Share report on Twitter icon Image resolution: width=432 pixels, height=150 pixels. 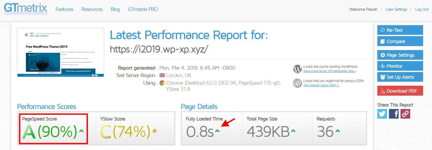pyautogui.click(x=382, y=114)
